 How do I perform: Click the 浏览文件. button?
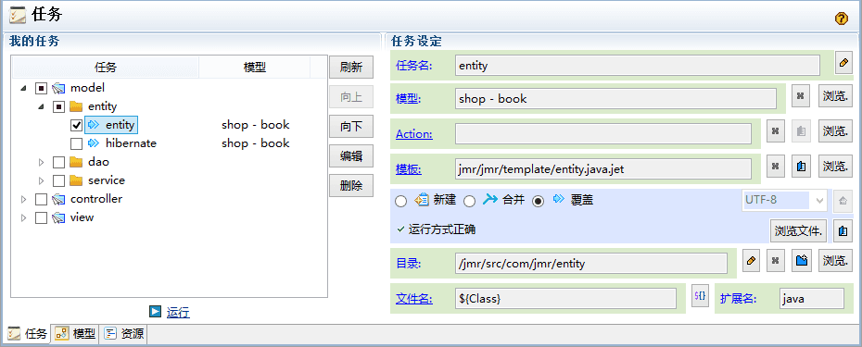tap(799, 231)
